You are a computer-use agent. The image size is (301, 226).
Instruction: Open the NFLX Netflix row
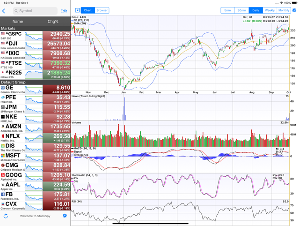coord(35,138)
